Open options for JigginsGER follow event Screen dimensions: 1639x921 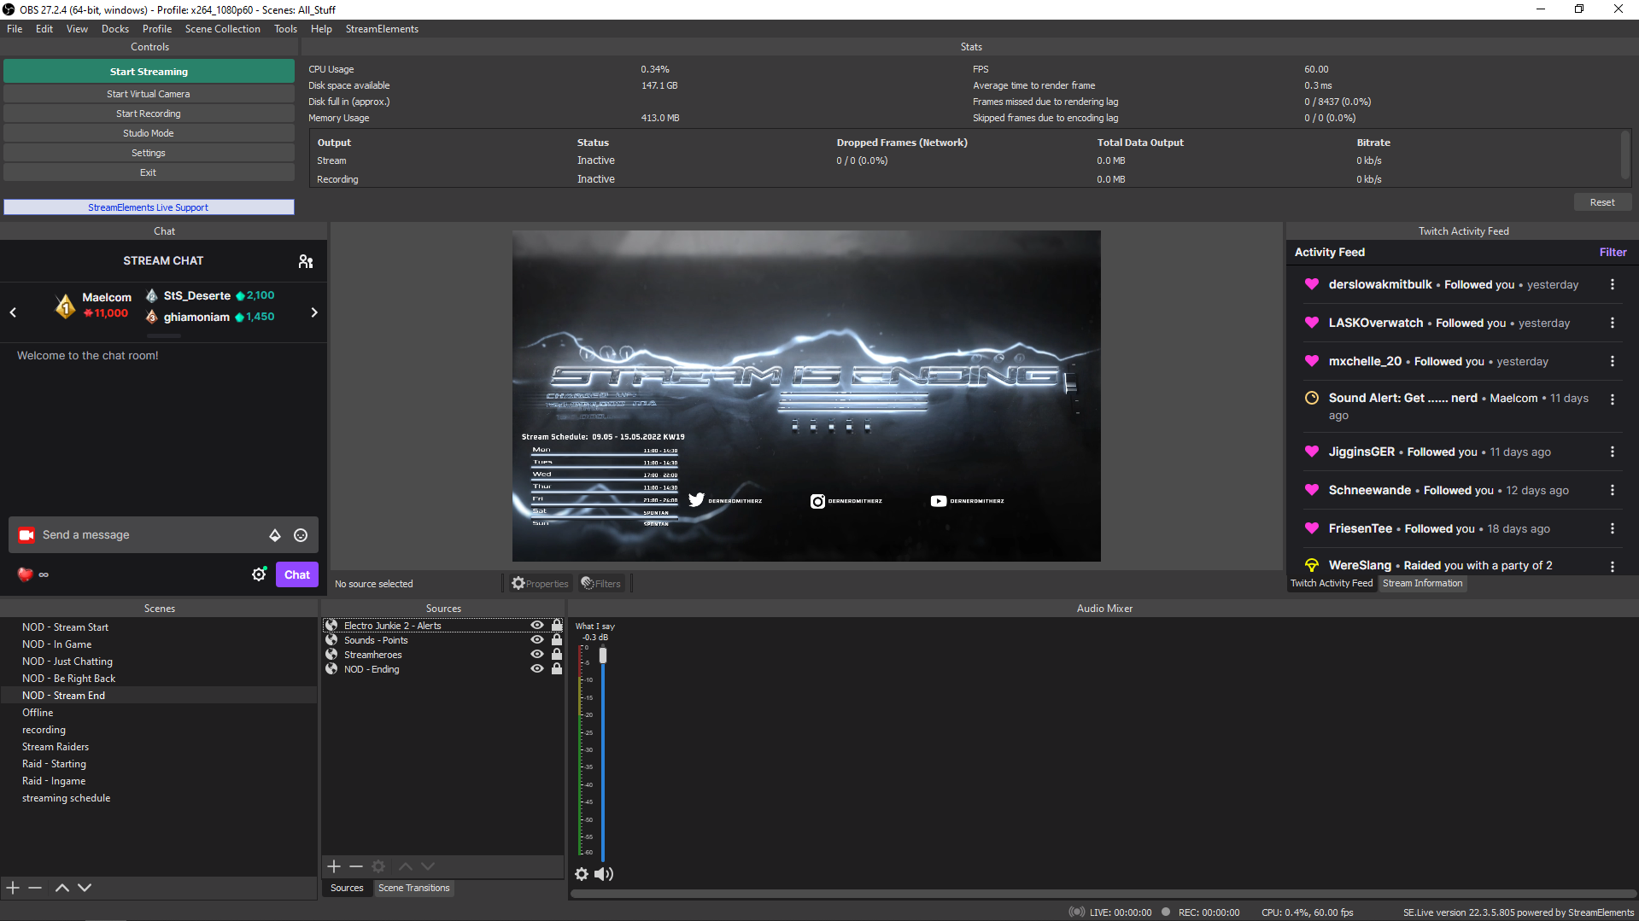pyautogui.click(x=1613, y=452)
